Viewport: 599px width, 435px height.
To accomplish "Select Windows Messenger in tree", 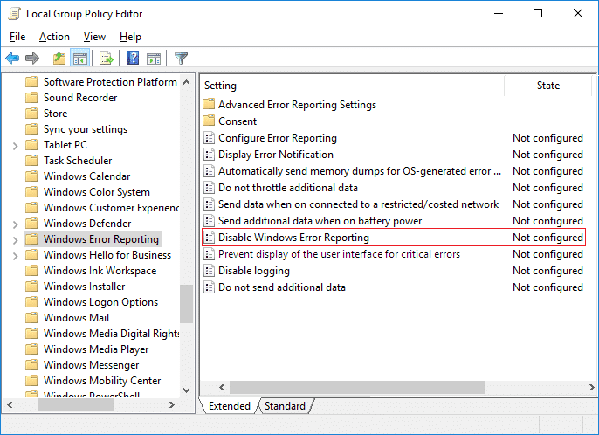I will (x=91, y=364).
